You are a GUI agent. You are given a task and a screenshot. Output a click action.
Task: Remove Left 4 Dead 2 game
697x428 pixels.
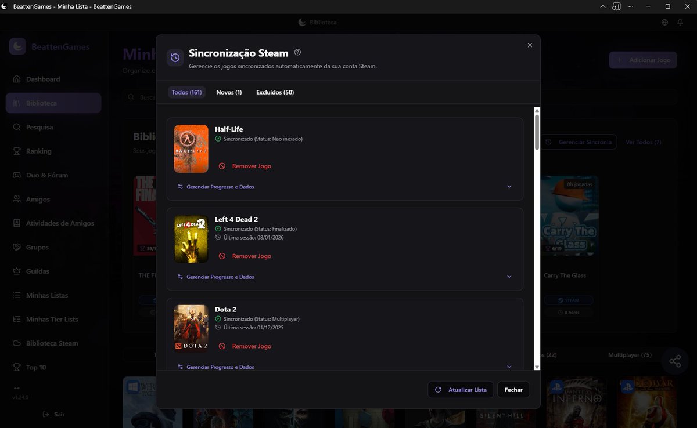pyautogui.click(x=245, y=256)
